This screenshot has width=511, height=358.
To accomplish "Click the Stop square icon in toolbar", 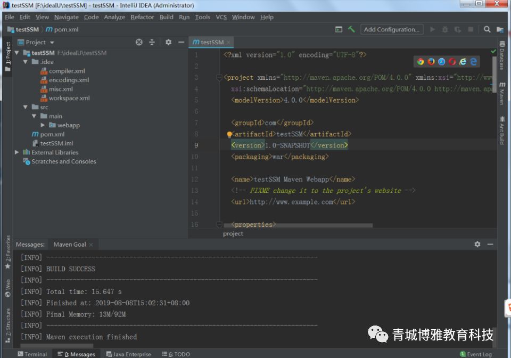I will pos(471,29).
